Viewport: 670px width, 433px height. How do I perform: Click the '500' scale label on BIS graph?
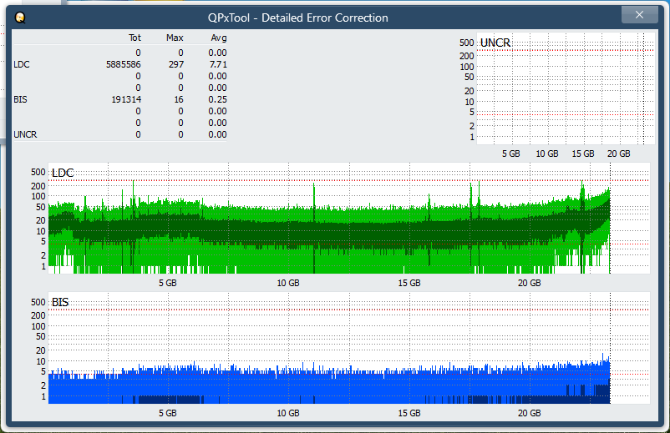click(x=38, y=302)
